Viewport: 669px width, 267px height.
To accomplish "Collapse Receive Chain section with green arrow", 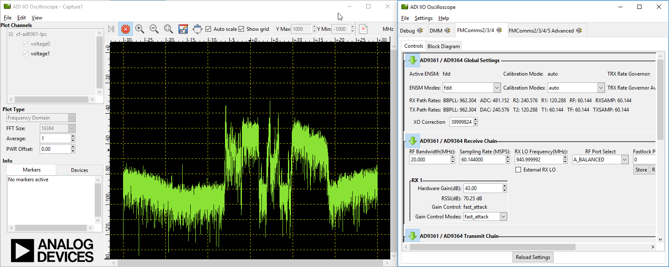I will (x=413, y=141).
